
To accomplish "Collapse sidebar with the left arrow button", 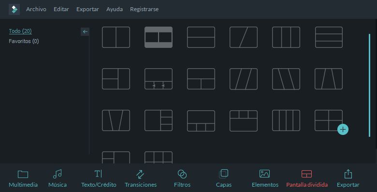I will [85, 31].
